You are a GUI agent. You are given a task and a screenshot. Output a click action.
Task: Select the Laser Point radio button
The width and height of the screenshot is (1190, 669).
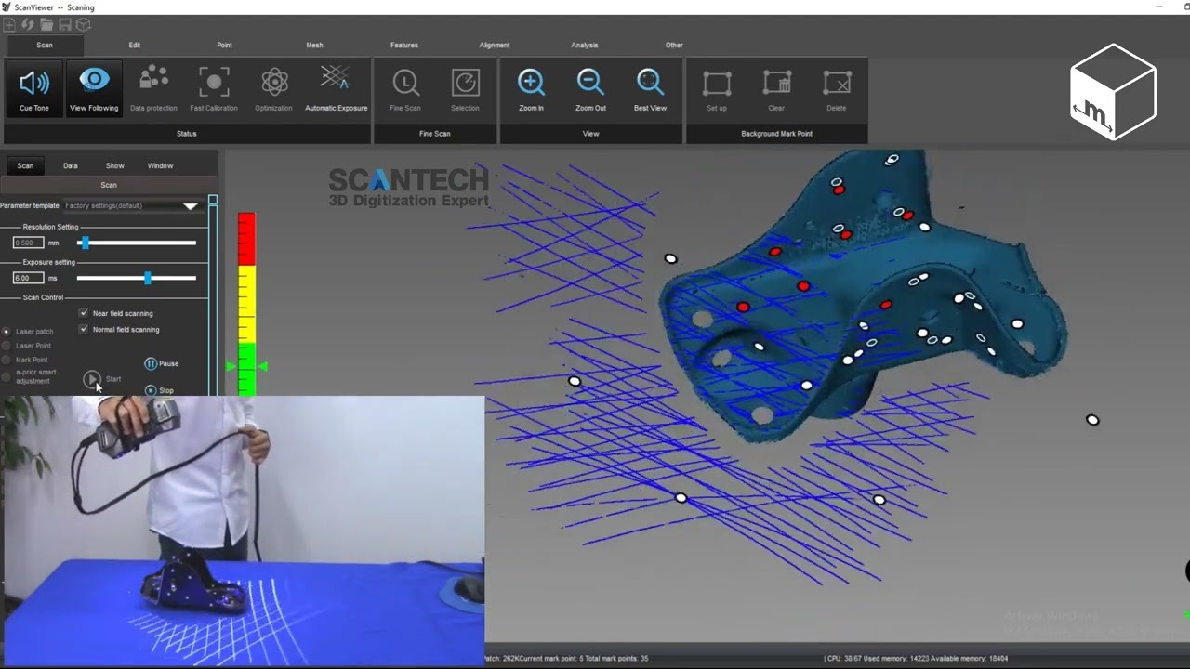pyautogui.click(x=7, y=346)
